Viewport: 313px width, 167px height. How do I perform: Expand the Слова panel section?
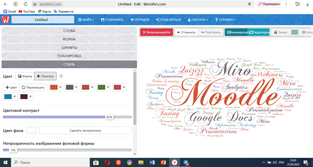pos(69,30)
